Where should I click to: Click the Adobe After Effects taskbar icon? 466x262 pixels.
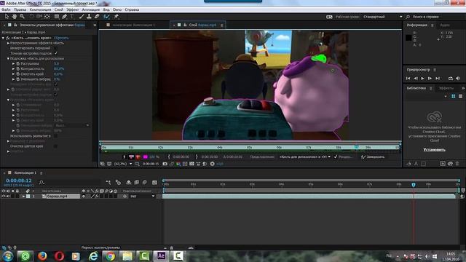click(161, 255)
